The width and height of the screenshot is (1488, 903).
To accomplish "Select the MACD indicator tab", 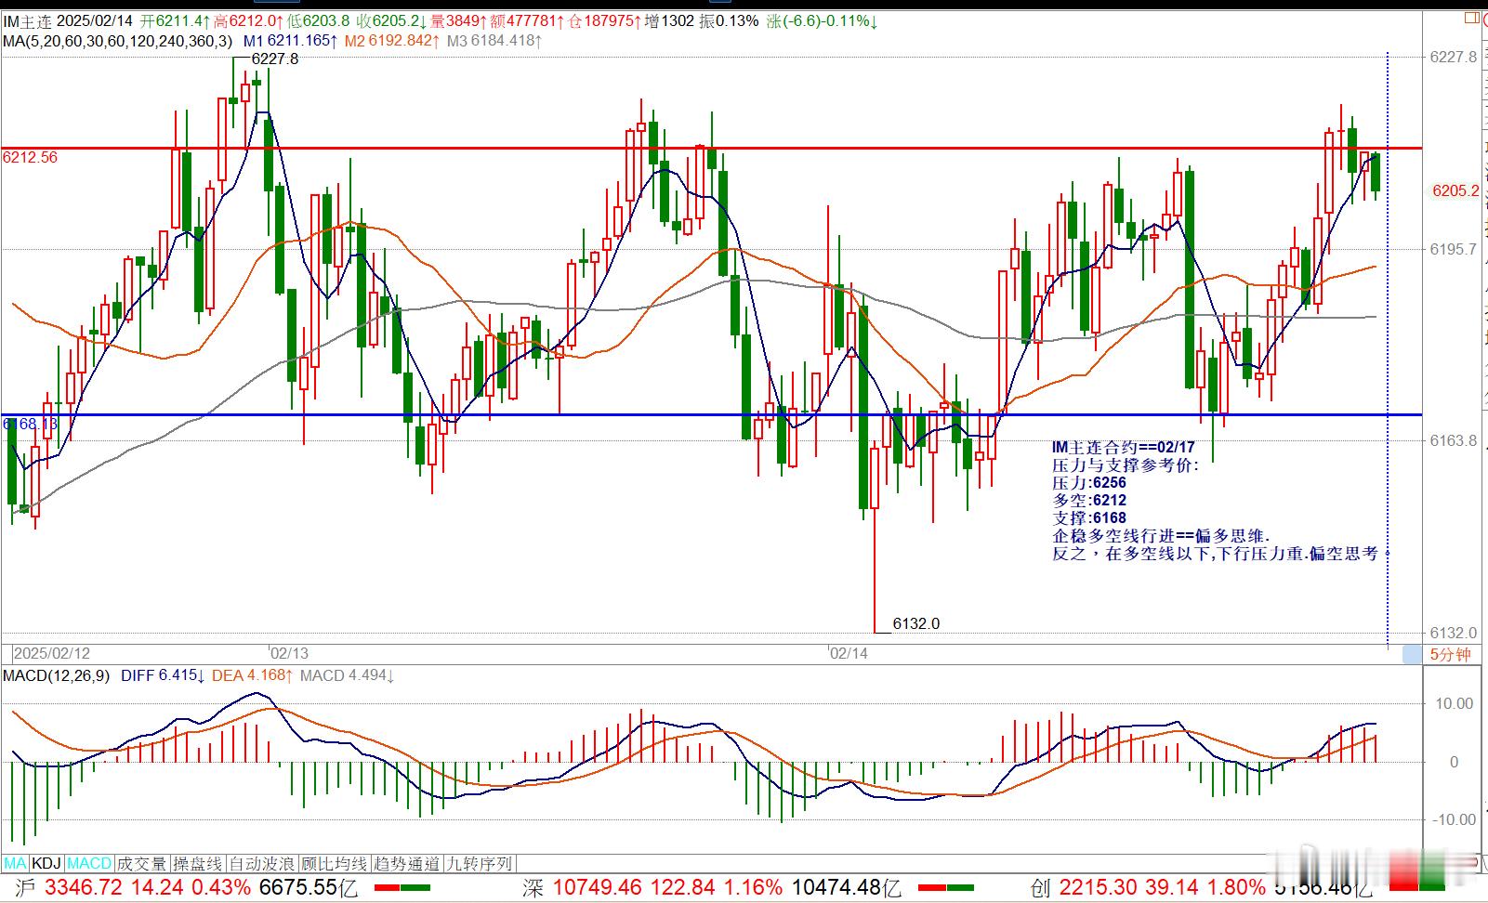I will pyautogui.click(x=89, y=863).
